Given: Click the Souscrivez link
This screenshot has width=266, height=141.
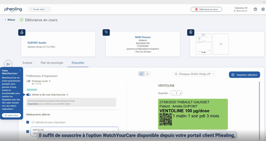Looking at the screenshot, I should 32,104.
